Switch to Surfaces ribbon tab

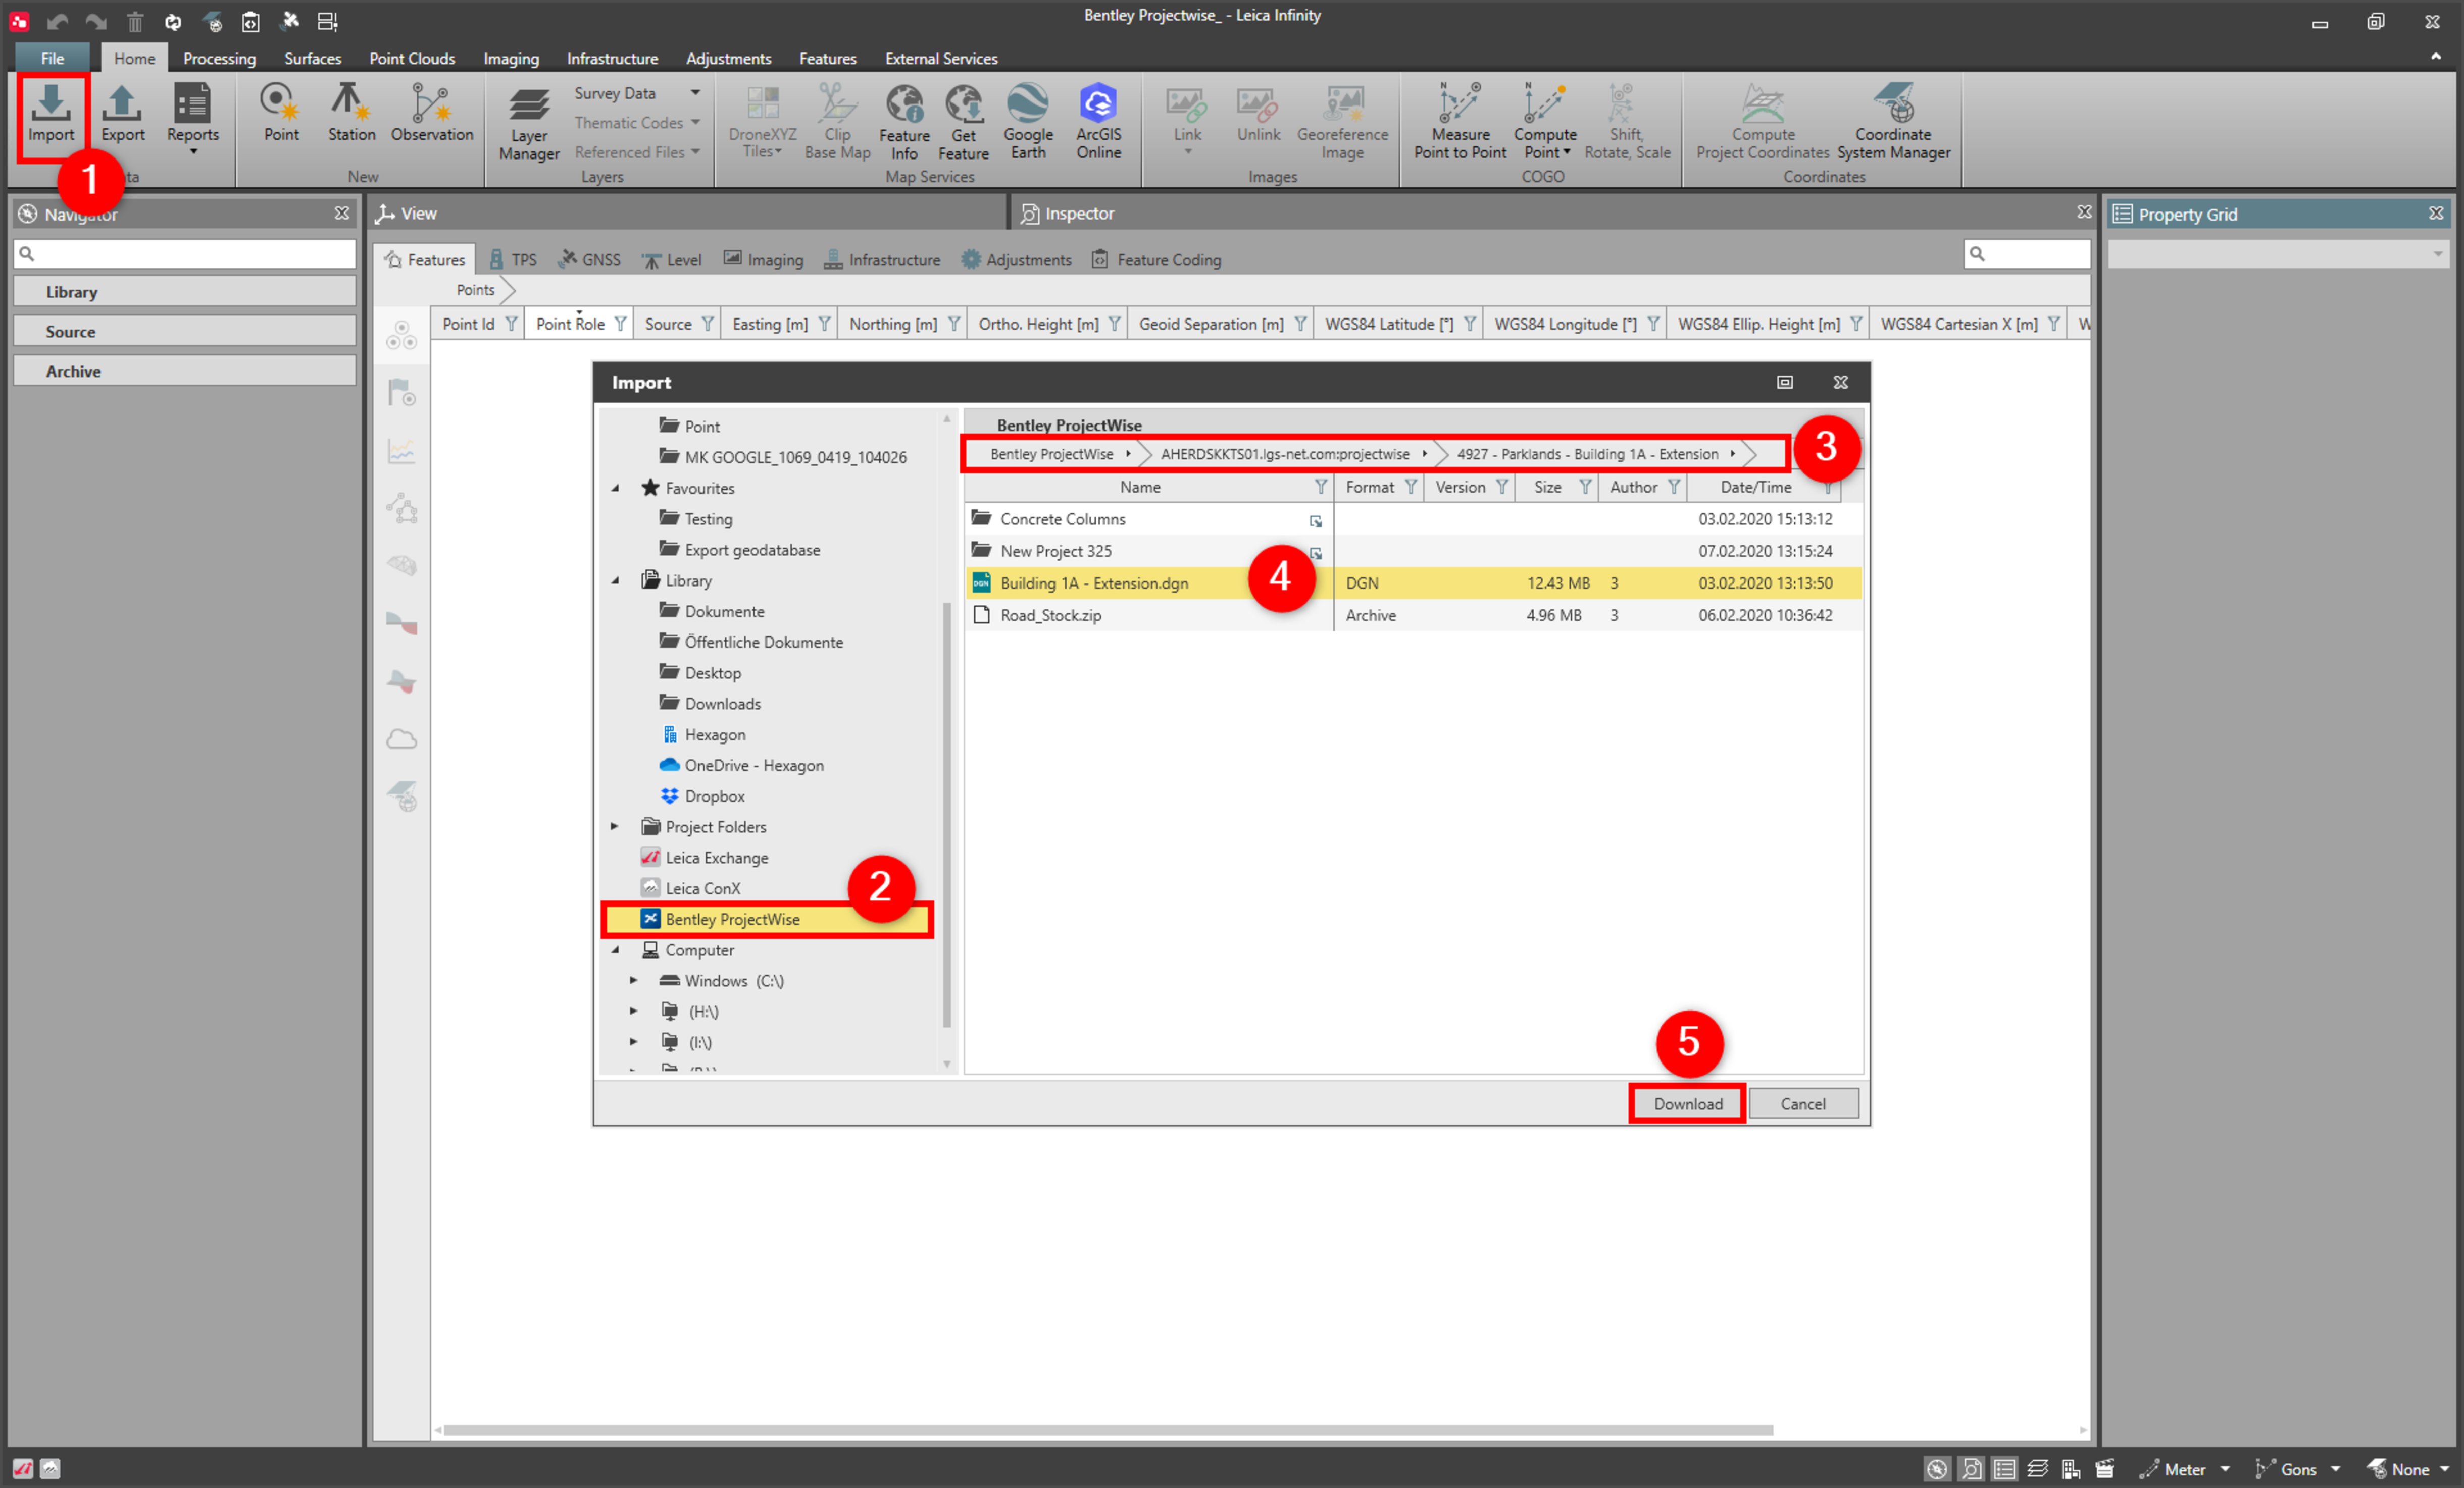click(312, 58)
